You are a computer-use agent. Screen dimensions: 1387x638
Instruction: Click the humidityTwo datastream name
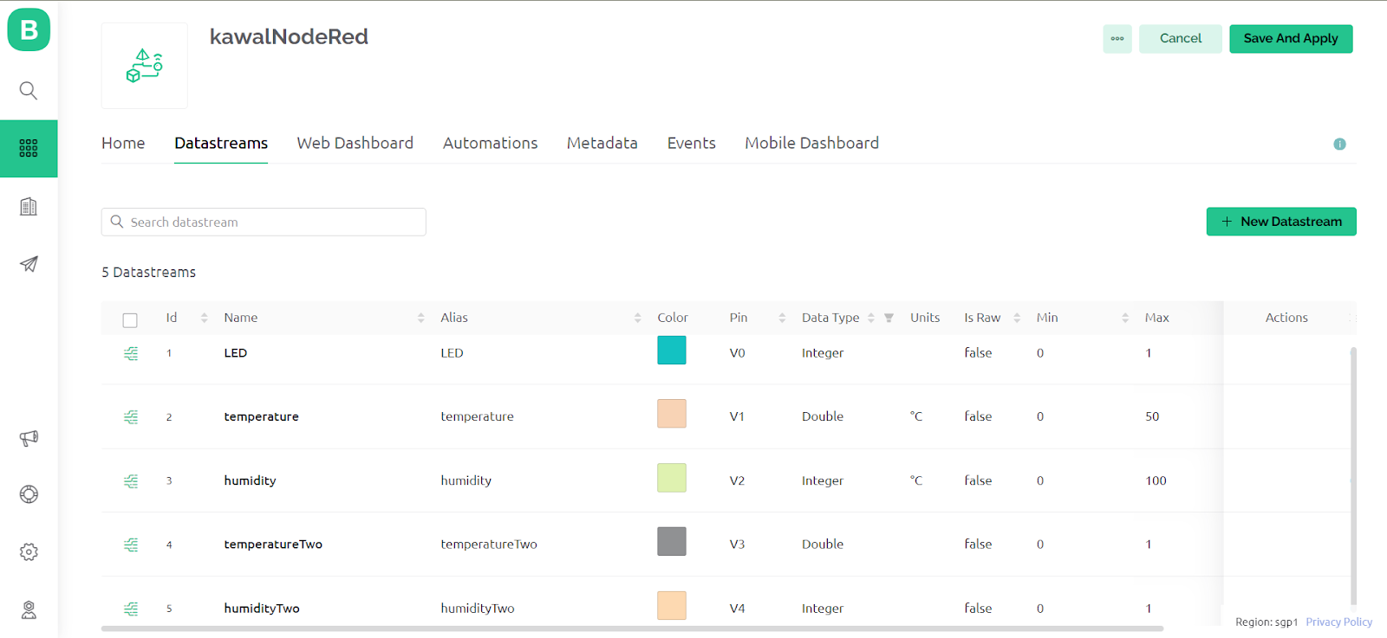click(262, 609)
